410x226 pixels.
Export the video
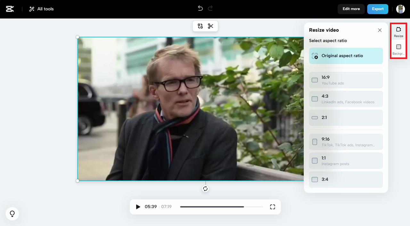point(378,9)
